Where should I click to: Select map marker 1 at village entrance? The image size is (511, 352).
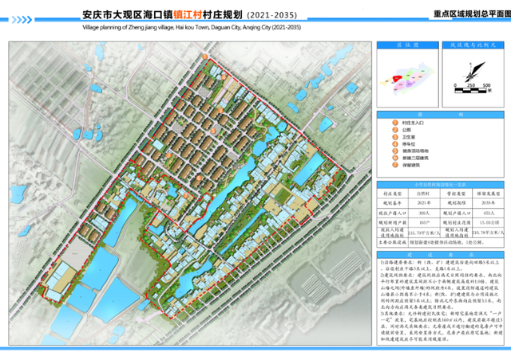click(204, 57)
